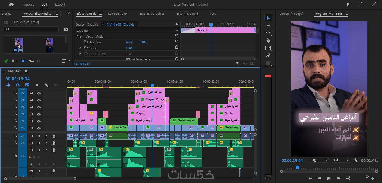Reset the Position parameter
Viewport: 382px width, 183px height.
[176, 41]
